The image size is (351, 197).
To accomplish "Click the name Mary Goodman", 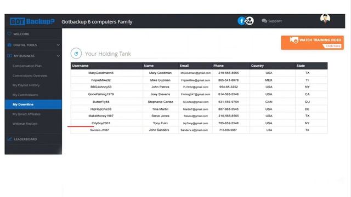I will coord(160,73).
